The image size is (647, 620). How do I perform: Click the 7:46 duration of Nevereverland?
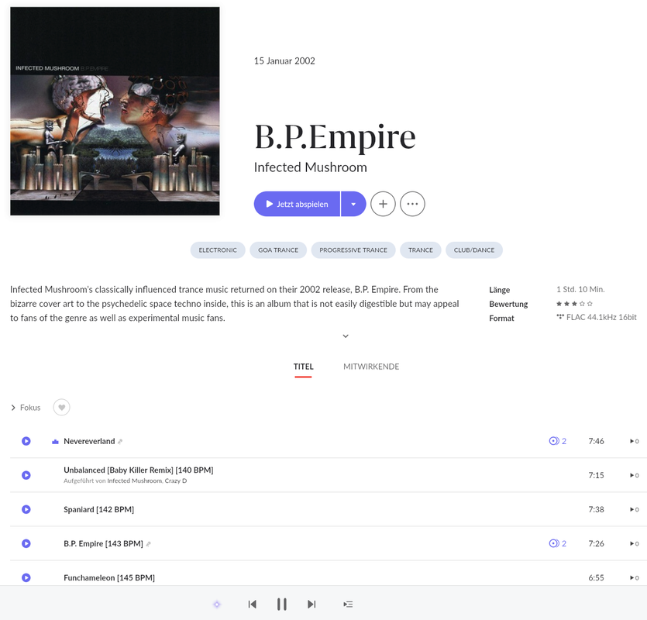[596, 441]
